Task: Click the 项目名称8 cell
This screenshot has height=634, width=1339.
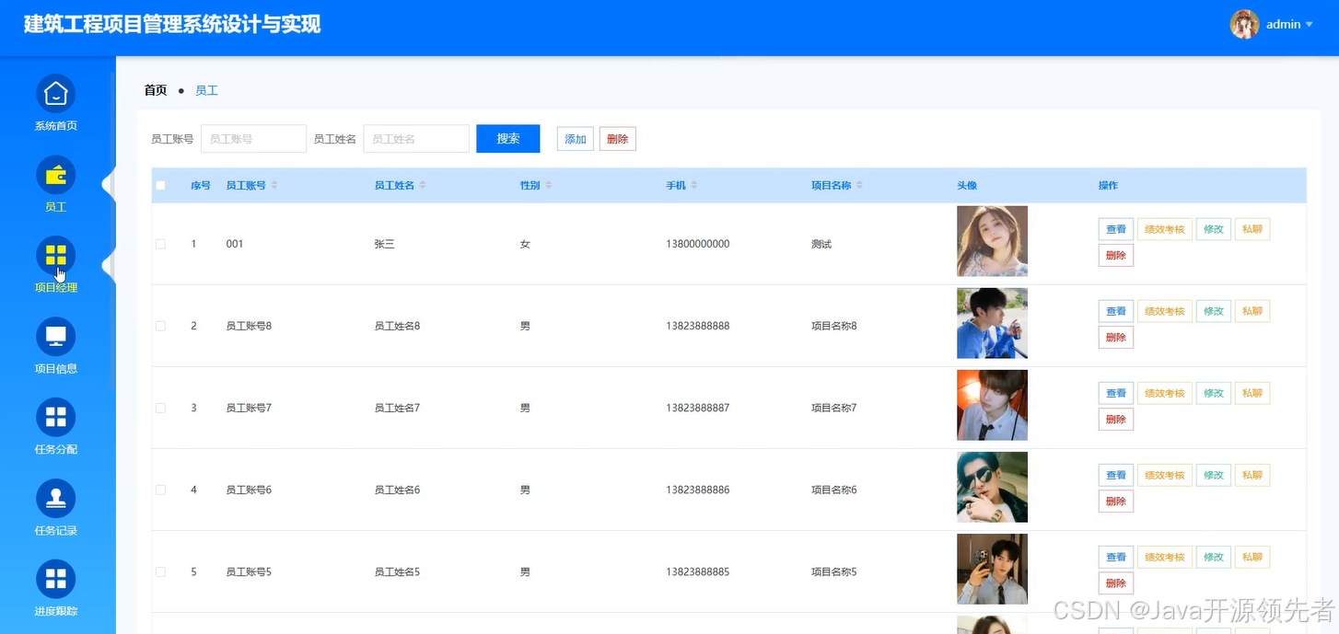Action: point(834,326)
